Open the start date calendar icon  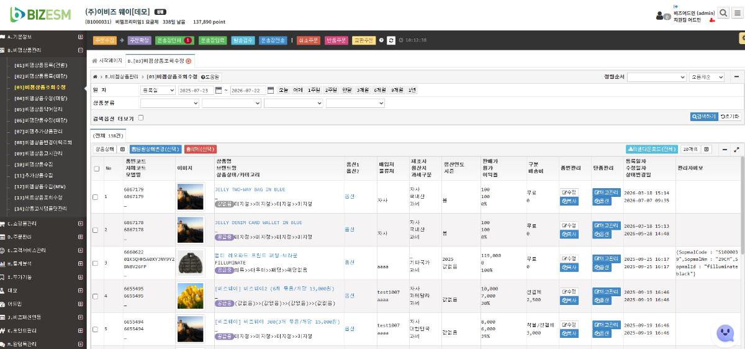[x=219, y=90]
